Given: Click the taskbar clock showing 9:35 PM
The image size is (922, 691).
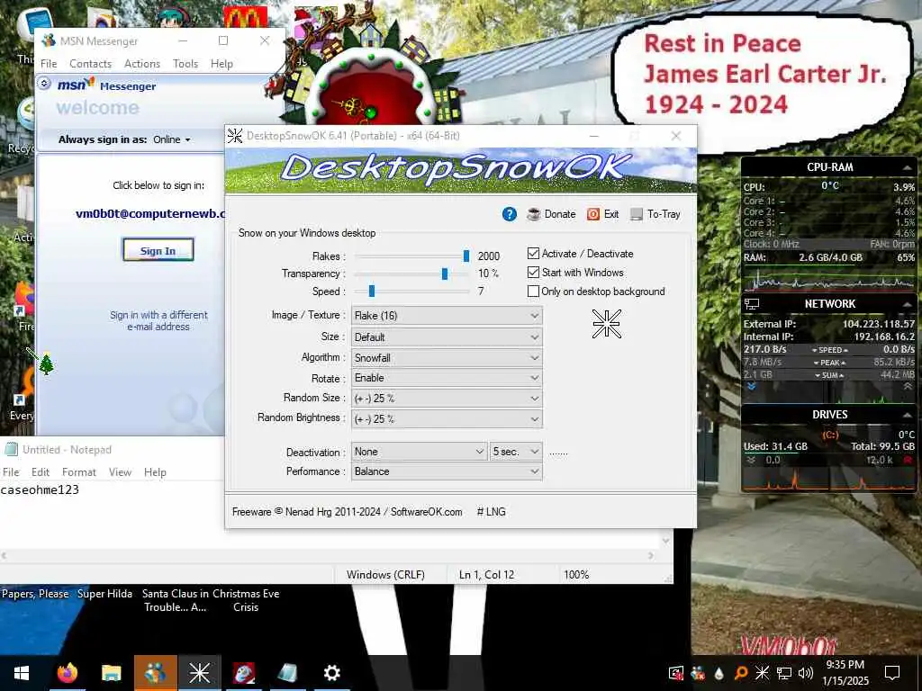Looking at the screenshot, I should (845, 673).
